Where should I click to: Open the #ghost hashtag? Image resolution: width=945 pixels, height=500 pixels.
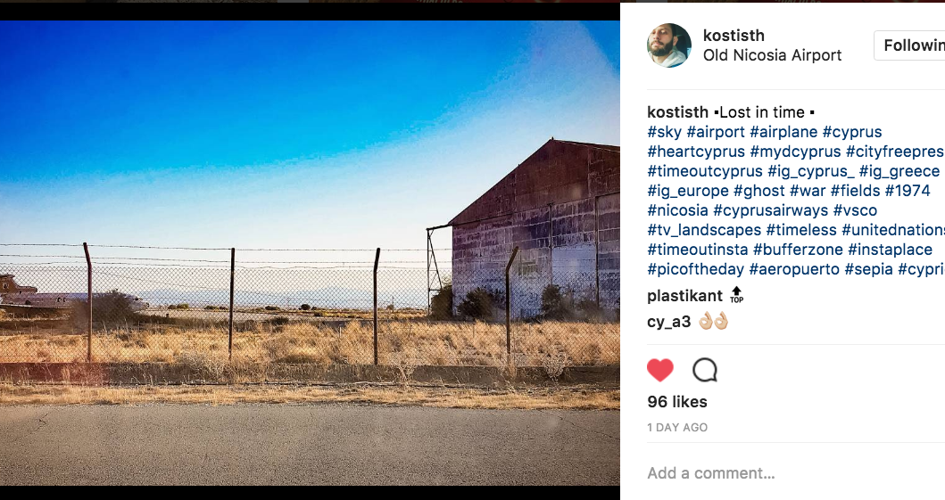(x=758, y=191)
